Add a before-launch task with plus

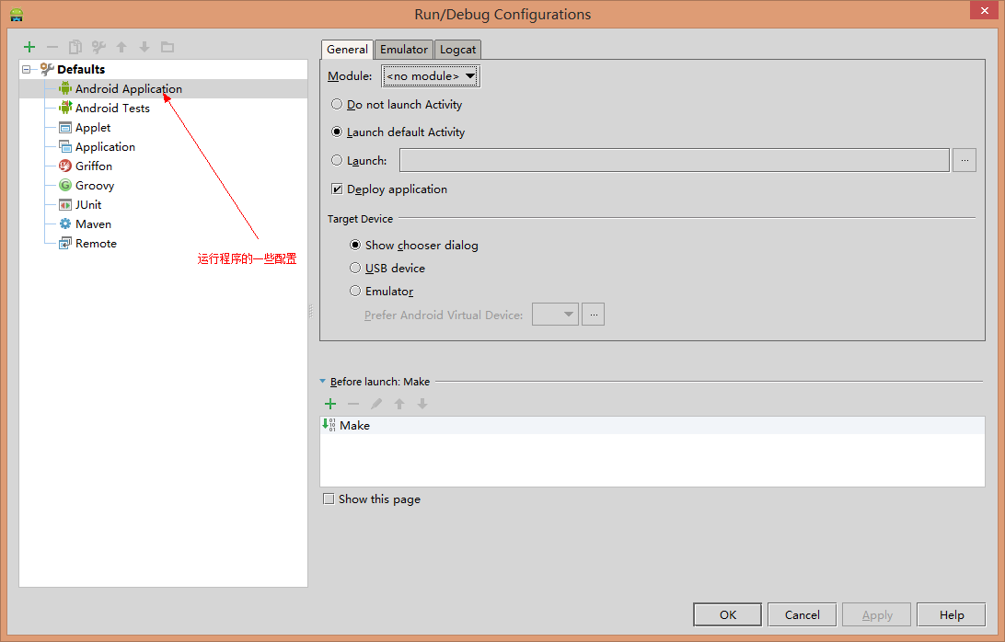click(x=330, y=404)
